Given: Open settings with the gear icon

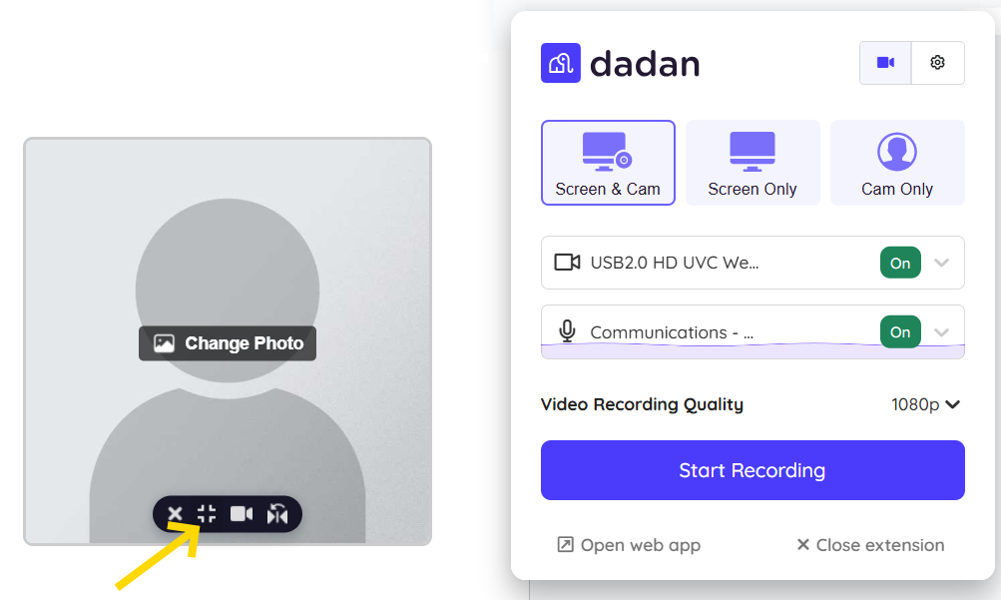Looking at the screenshot, I should pos(937,63).
